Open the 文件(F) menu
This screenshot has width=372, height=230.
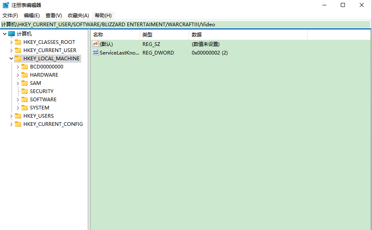pyautogui.click(x=10, y=16)
